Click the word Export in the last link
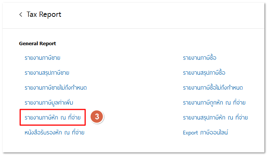Image resolution: width=267 pixels, height=155 pixels. point(190,132)
